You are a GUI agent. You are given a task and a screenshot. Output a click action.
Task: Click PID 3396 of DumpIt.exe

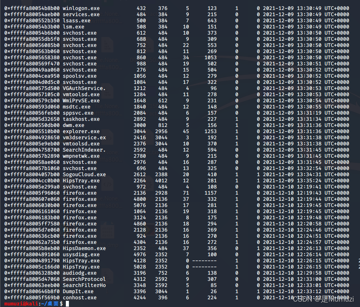point(140,292)
